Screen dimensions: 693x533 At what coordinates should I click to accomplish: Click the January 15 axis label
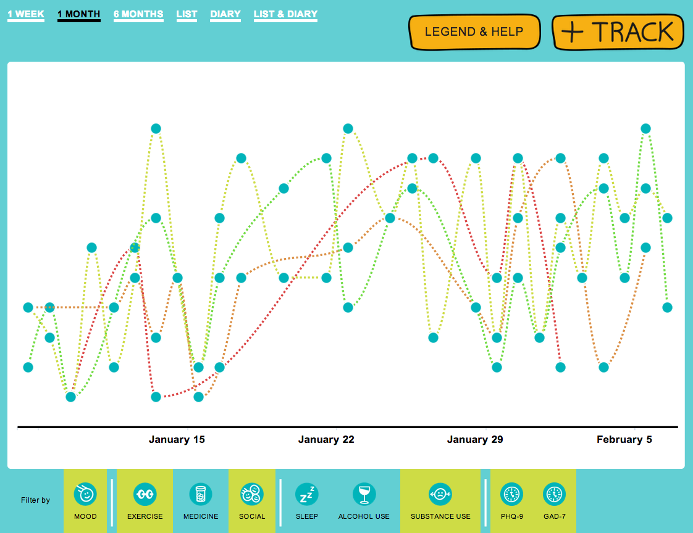coord(177,440)
